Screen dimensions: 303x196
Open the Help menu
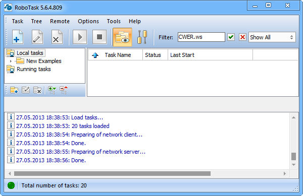135,21
